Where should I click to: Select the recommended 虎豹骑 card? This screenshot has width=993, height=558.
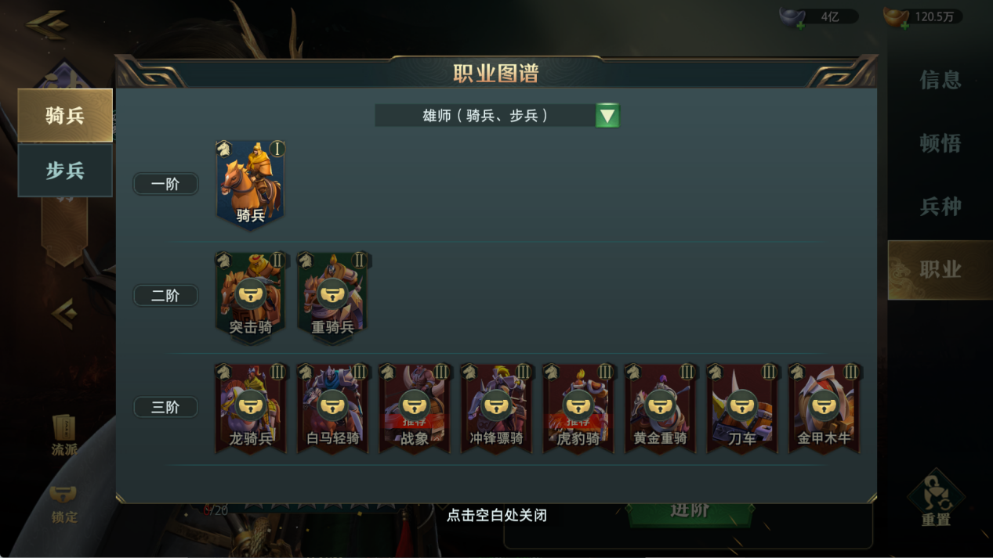tap(578, 408)
